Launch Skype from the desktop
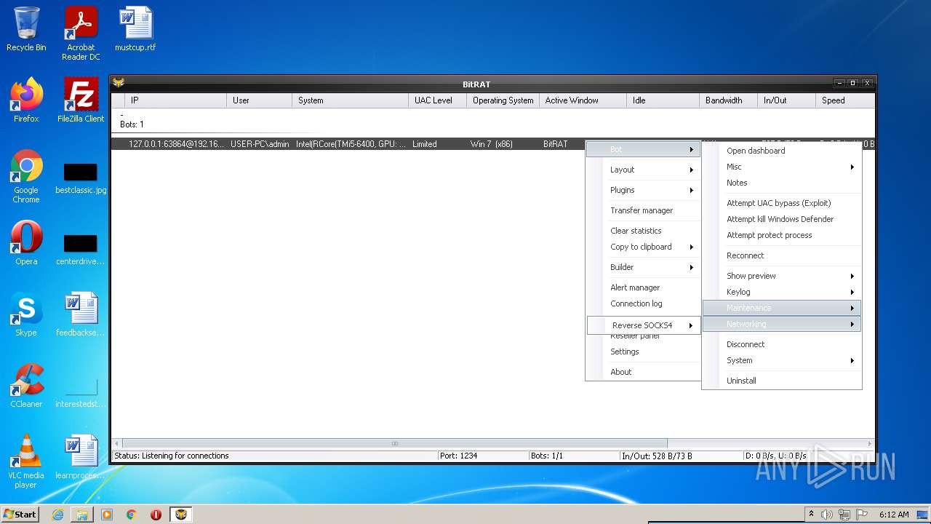Screen dimensions: 931x524 pyautogui.click(x=26, y=314)
